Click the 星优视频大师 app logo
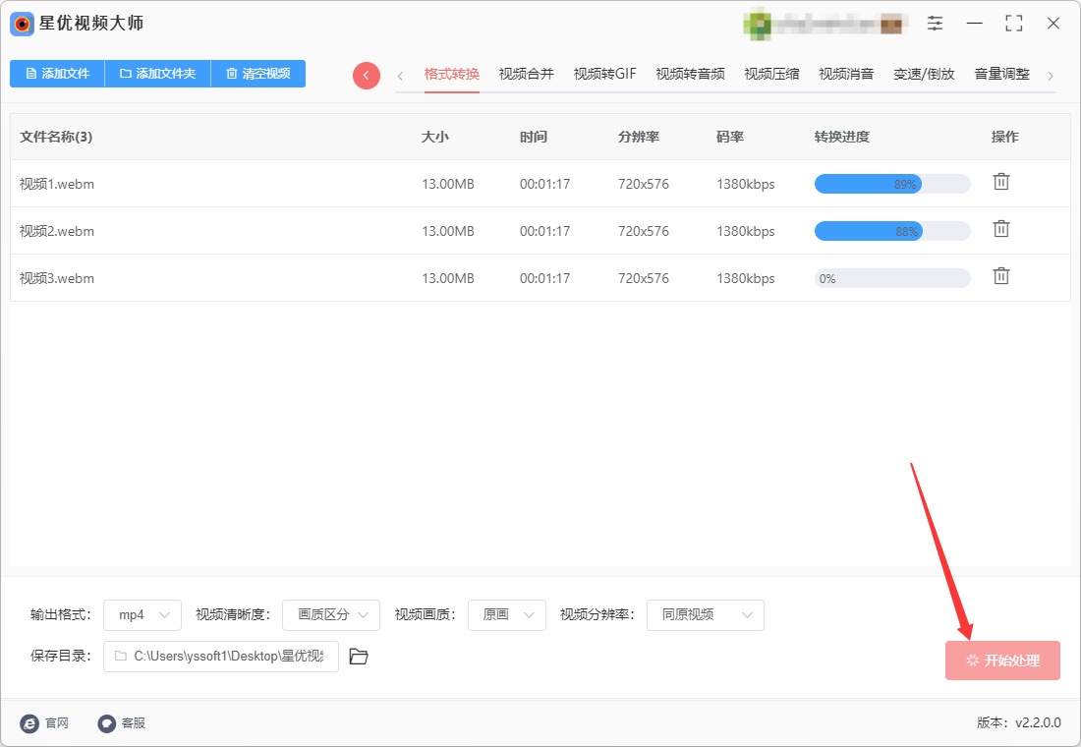 pos(22,25)
